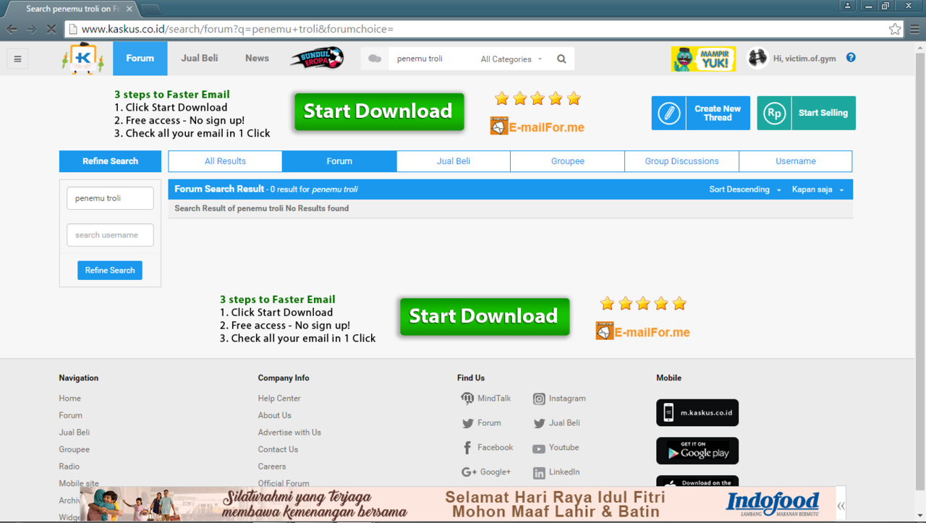Click the Get it on Google Play badge

[x=697, y=451]
